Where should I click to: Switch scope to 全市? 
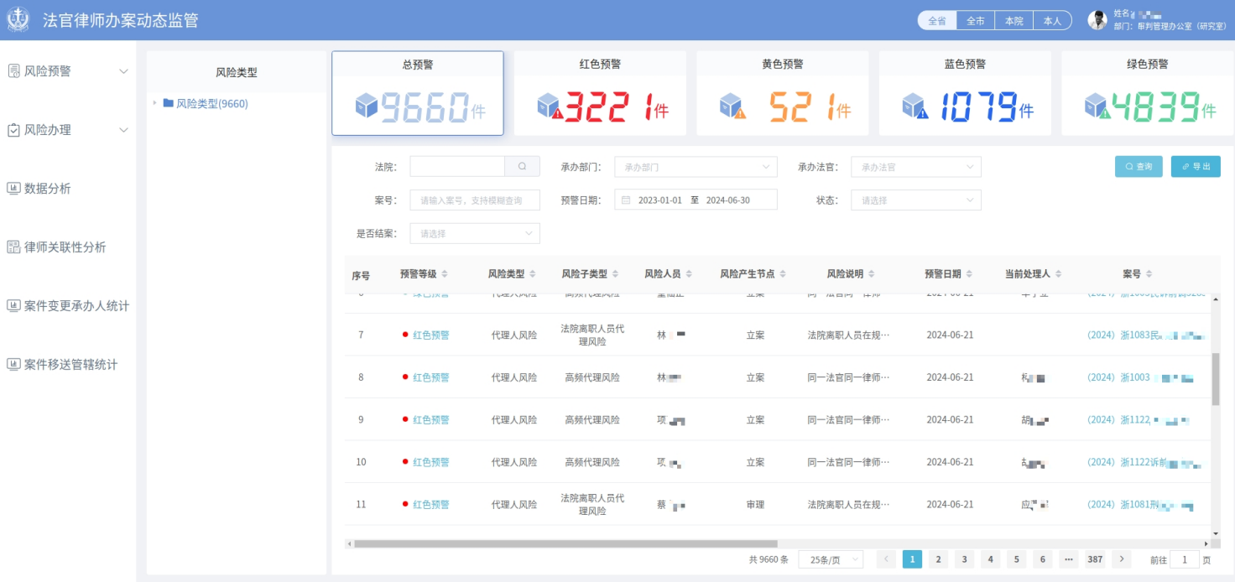pos(975,21)
